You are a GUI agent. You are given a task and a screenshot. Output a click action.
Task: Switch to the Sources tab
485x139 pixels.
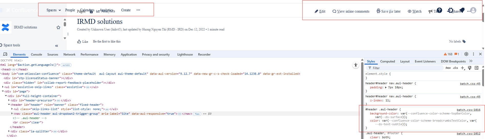(x=53, y=55)
